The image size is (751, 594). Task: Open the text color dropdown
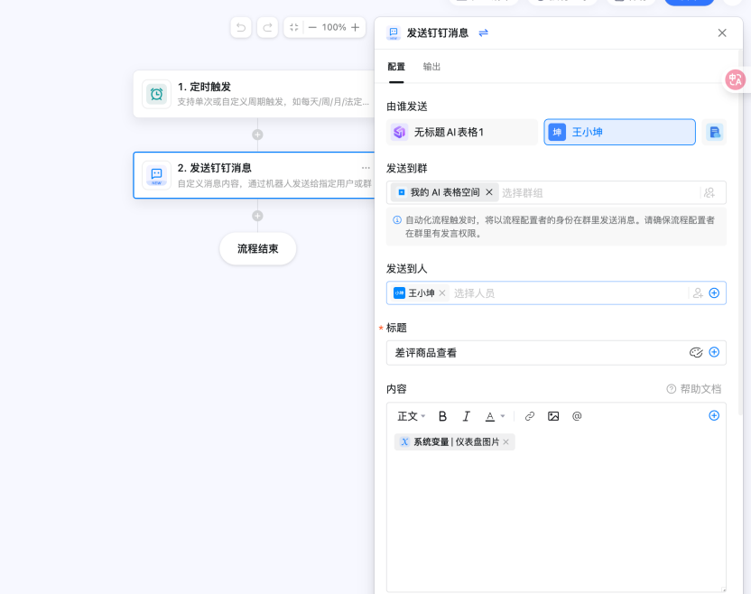click(x=495, y=416)
